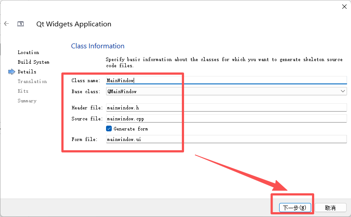Click the description starting with Specify basic information
351x217 pixels.
[x=224, y=62]
